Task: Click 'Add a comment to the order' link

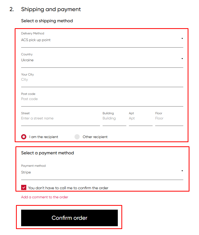Action: [45, 197]
